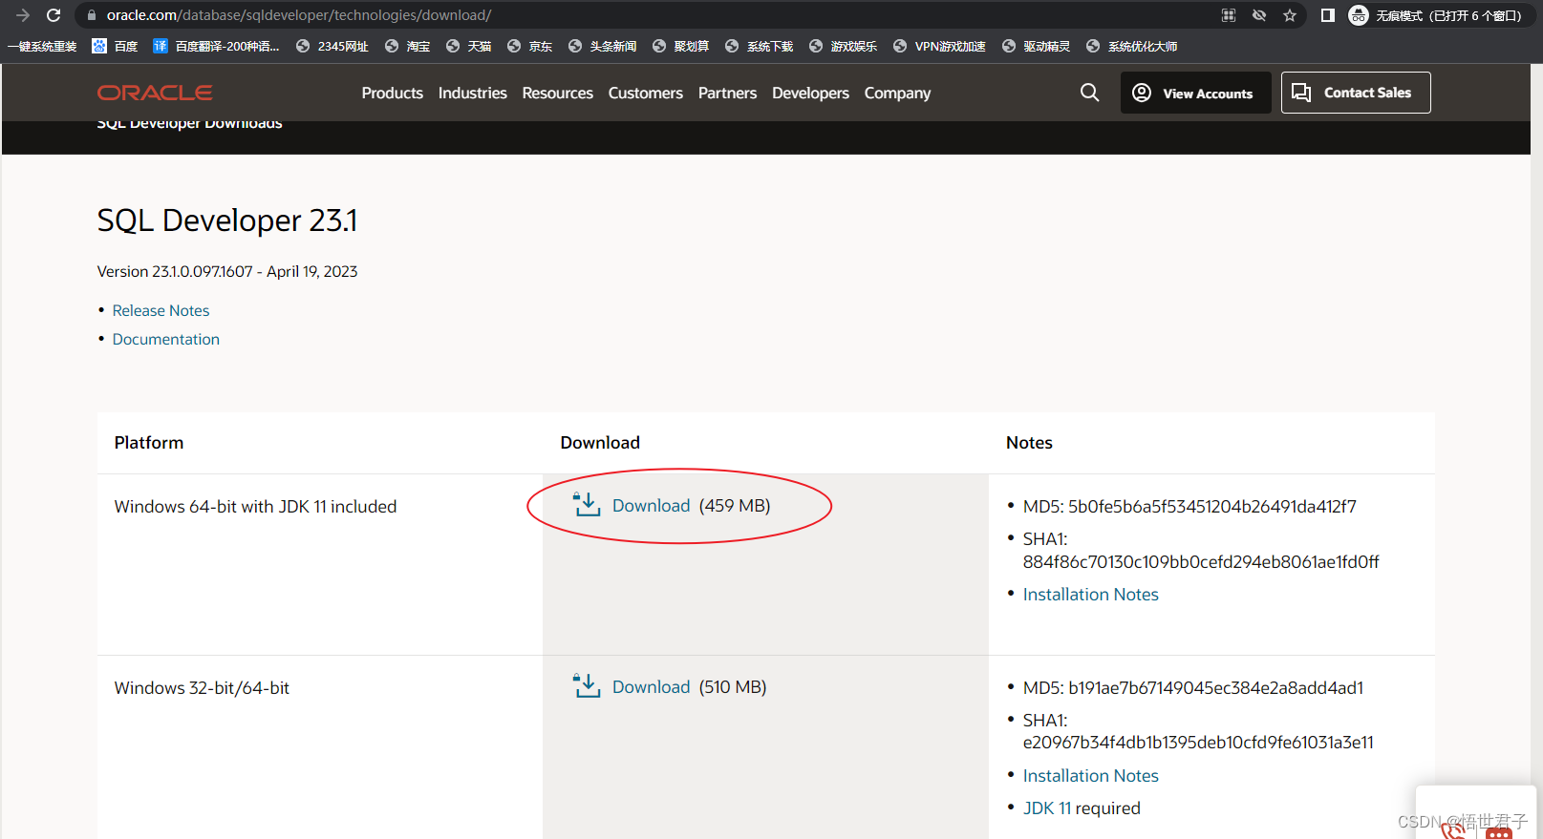Image resolution: width=1543 pixels, height=839 pixels.
Task: Open the QR code icon in address bar
Action: tap(1229, 15)
